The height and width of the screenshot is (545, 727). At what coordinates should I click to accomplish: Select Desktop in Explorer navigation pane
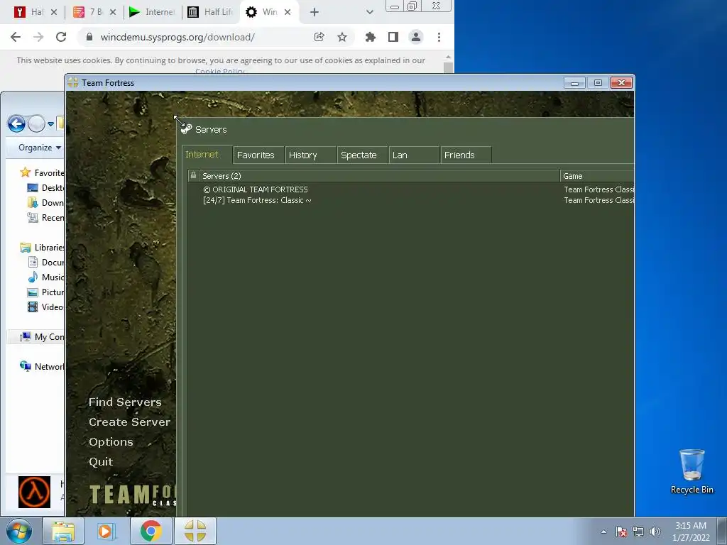[45, 187]
